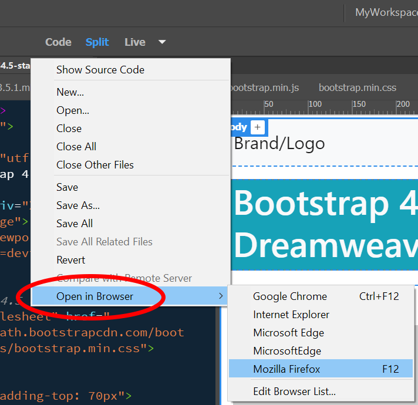Open the Live view options dropdown arrow
This screenshot has width=418, height=405.
(x=162, y=42)
